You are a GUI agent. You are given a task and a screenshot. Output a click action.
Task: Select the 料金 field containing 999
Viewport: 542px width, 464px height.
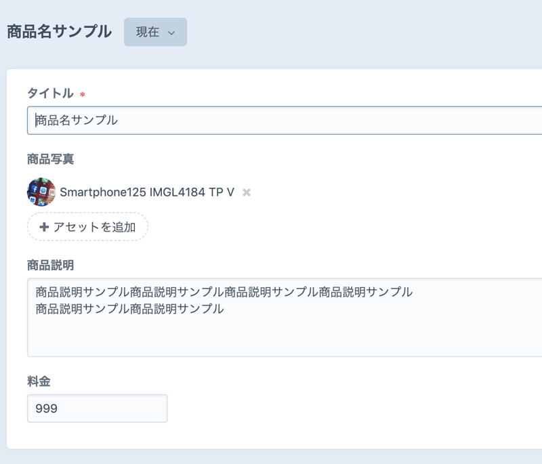pos(97,408)
